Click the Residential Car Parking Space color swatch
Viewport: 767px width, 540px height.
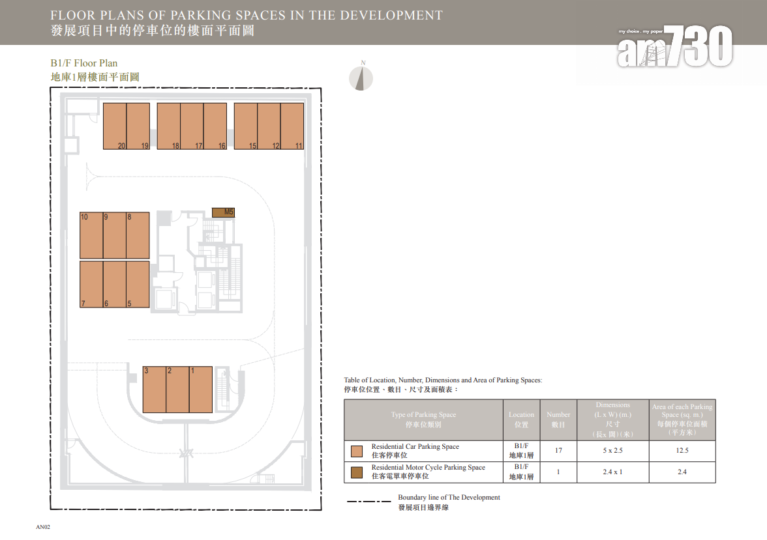coord(357,451)
